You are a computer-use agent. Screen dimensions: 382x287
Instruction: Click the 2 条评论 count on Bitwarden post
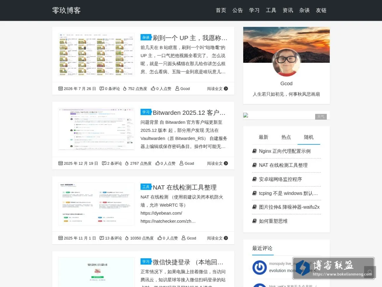[x=115, y=163]
